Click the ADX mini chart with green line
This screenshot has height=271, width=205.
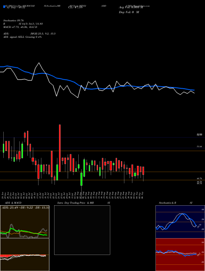pos(25,222)
